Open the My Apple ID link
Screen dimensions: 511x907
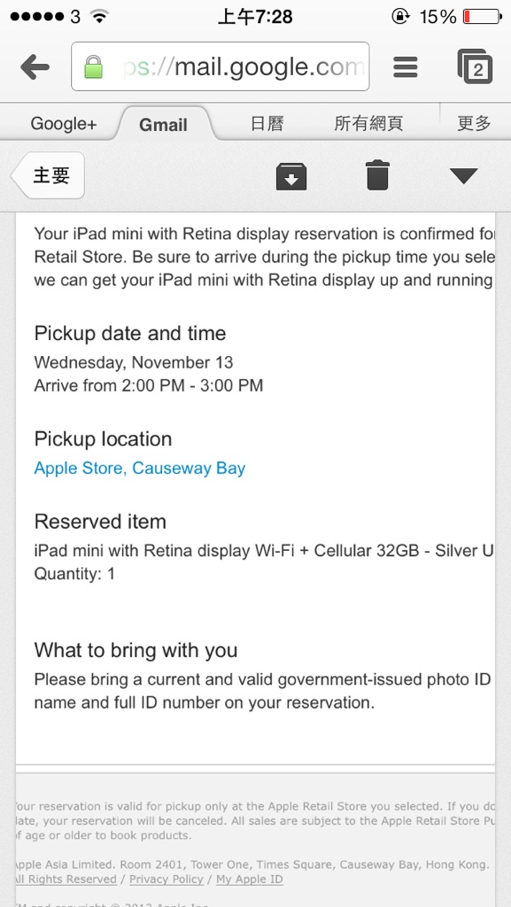(x=250, y=880)
